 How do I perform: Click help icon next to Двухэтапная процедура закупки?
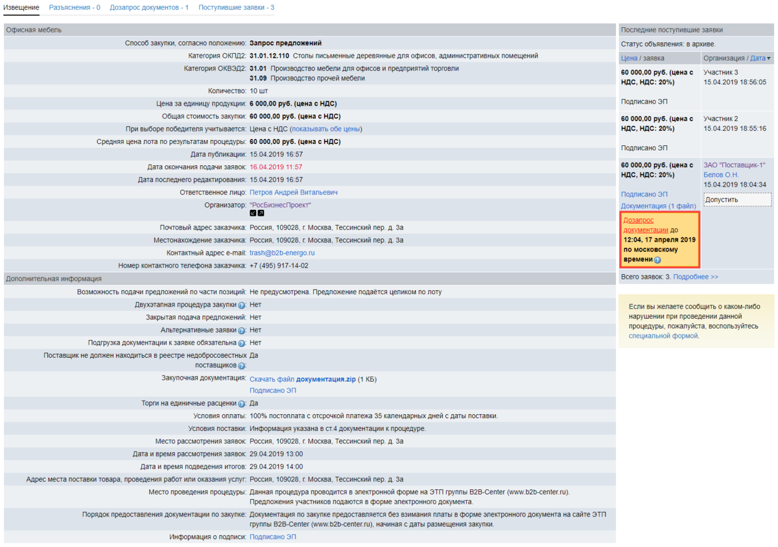tap(242, 305)
